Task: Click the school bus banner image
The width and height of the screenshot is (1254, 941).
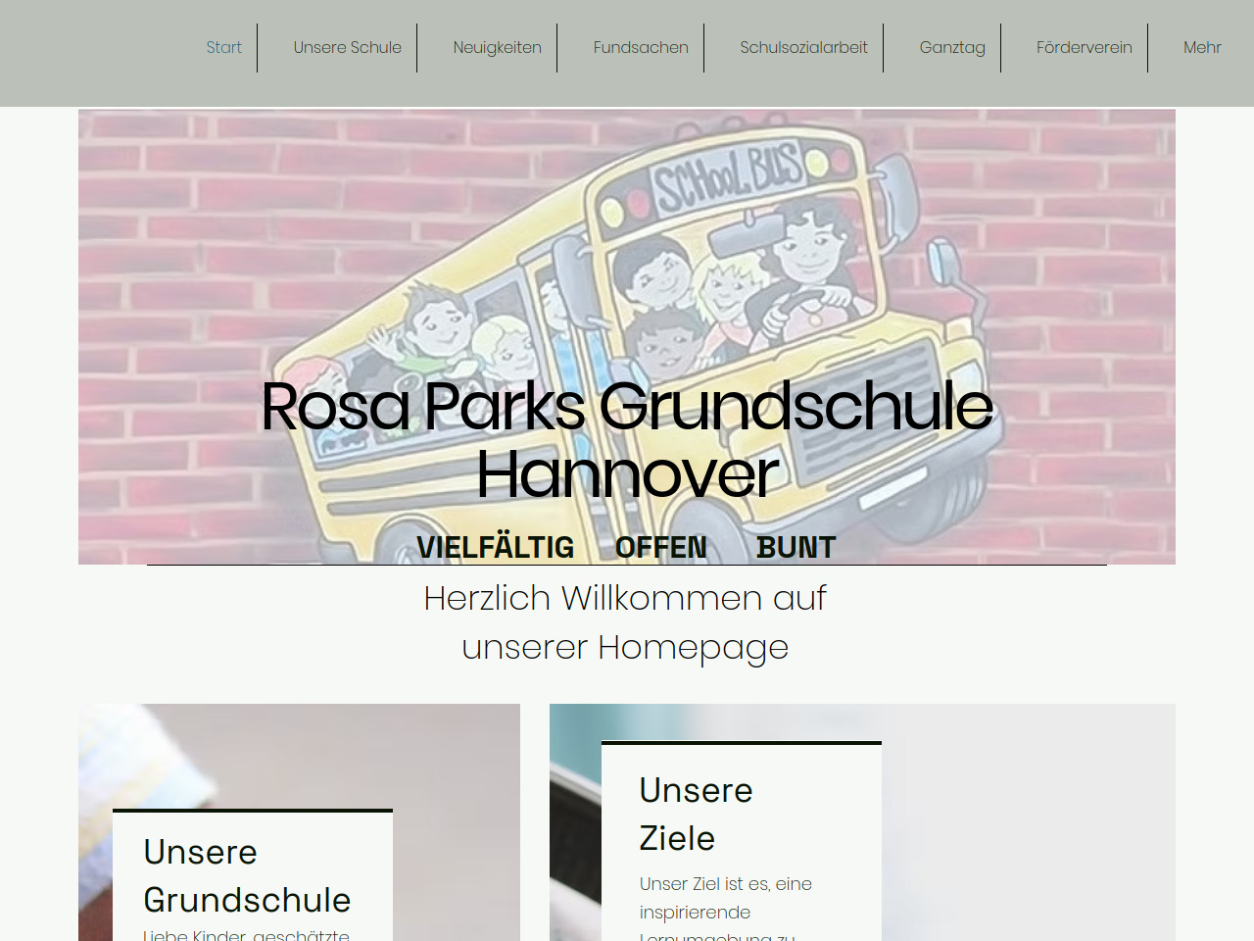Action: coord(627,245)
